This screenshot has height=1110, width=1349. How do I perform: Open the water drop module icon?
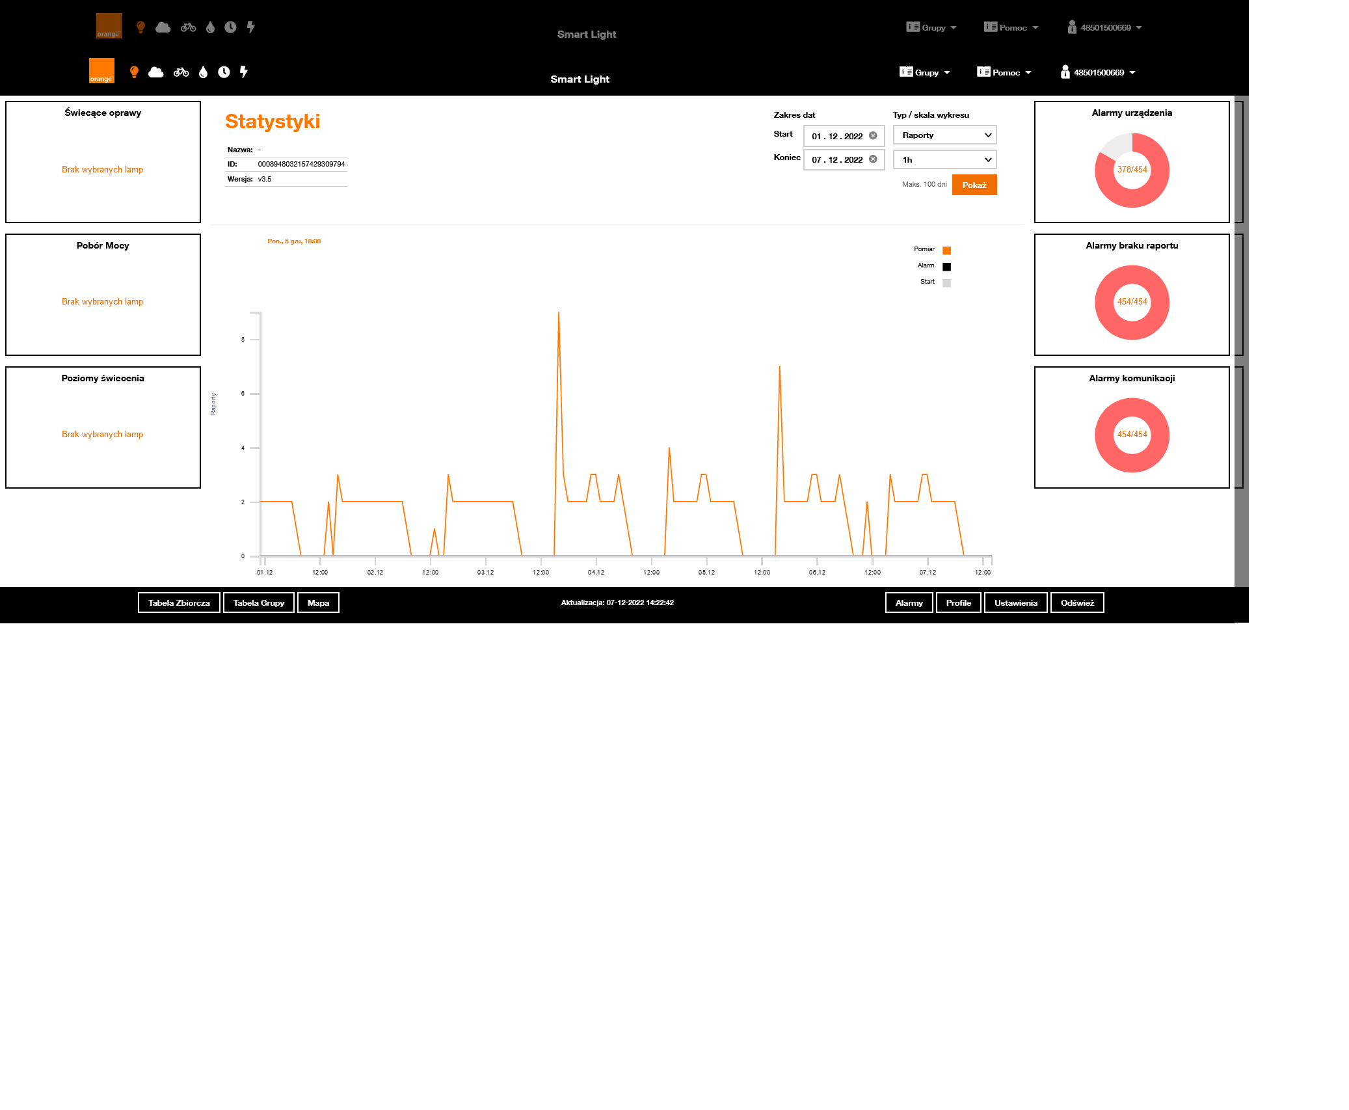pyautogui.click(x=203, y=72)
